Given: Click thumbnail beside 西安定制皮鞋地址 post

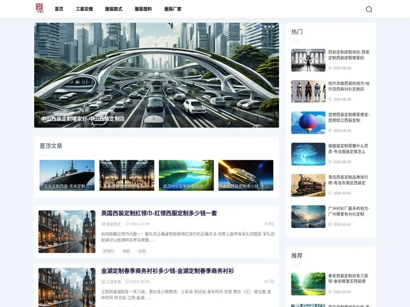Looking at the screenshot, I should [x=308, y=60].
